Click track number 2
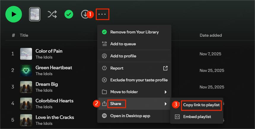Viewport: 255px width, 129px height. click(13, 70)
